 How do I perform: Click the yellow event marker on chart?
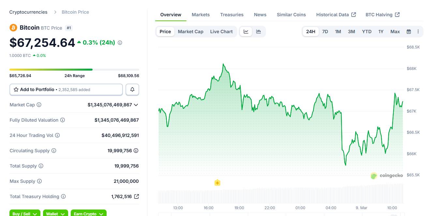[217, 183]
